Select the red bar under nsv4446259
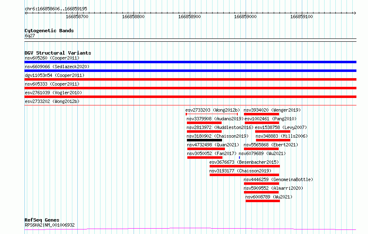The image size is (368, 234). (x=261, y=184)
